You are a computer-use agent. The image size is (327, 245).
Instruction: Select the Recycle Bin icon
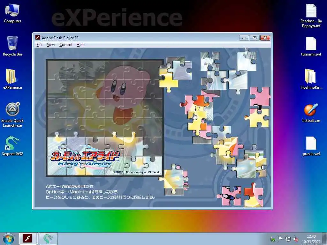tap(12, 46)
